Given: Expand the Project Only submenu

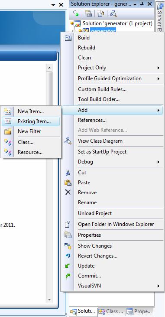Looking at the screenshot, I should pos(159,68).
